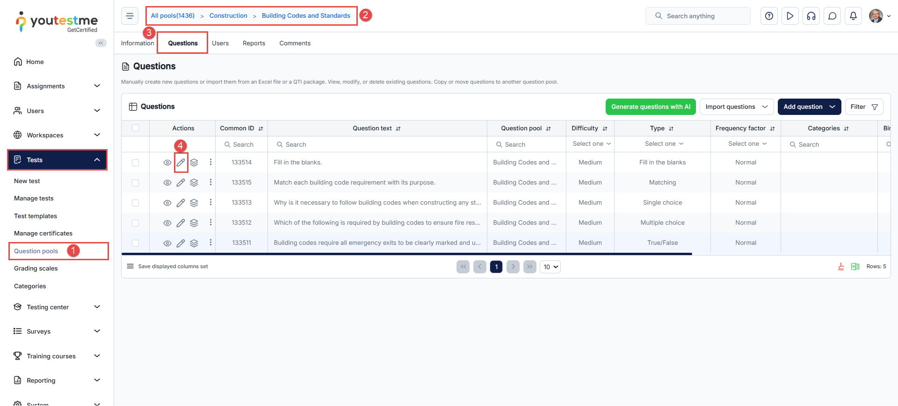Click Generate questions with AI button
The image size is (898, 406).
651,107
